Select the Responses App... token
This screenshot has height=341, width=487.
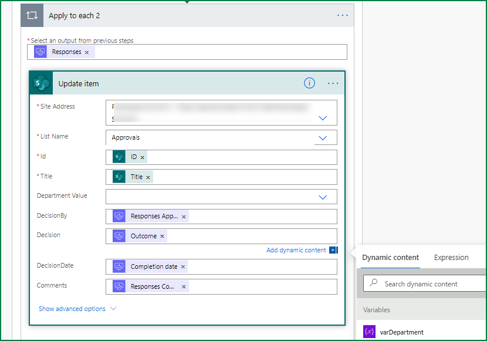coord(151,216)
